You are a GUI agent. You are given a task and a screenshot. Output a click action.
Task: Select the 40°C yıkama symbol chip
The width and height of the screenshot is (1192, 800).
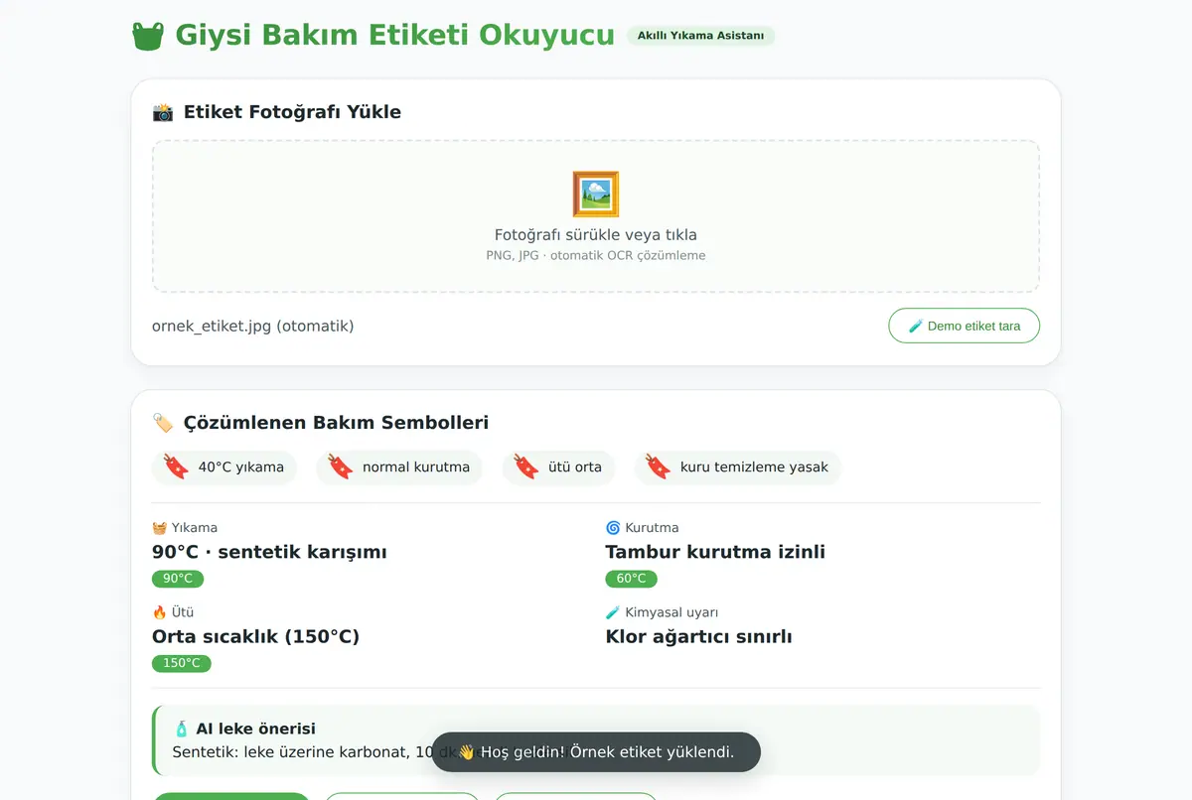point(224,467)
